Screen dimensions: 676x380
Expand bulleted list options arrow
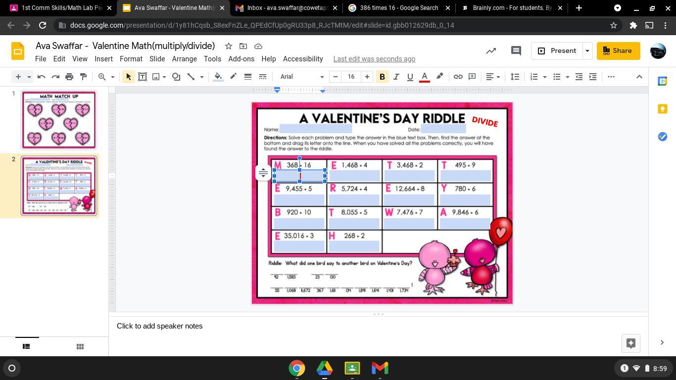pos(568,77)
